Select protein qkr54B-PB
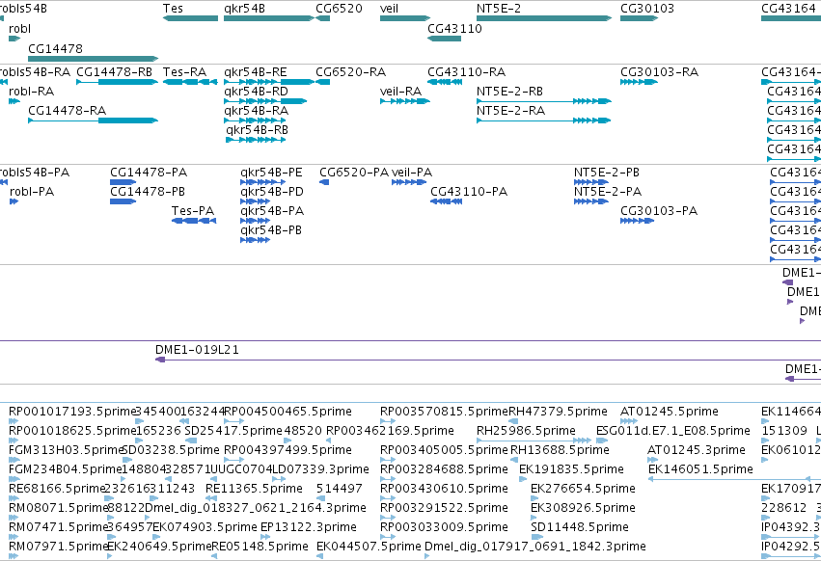821x561 pixels. [255, 240]
